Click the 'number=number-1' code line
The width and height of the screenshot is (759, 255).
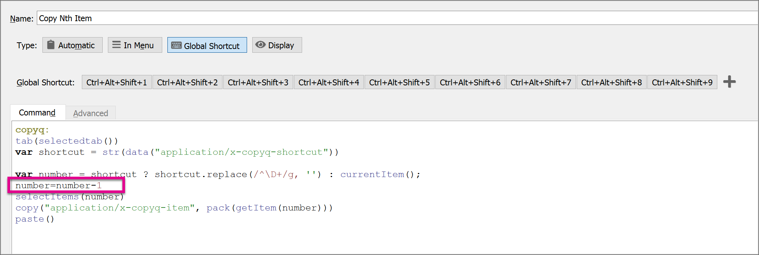58,186
